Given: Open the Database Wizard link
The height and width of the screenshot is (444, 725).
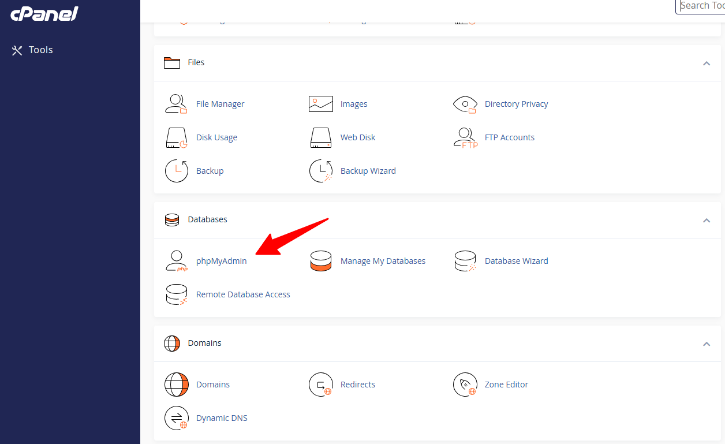Looking at the screenshot, I should (517, 261).
